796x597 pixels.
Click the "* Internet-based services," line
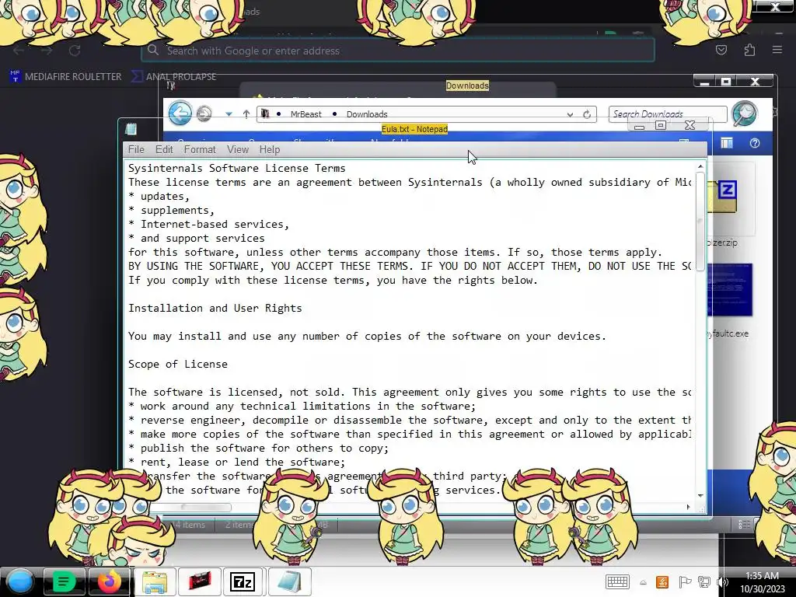pyautogui.click(x=208, y=224)
